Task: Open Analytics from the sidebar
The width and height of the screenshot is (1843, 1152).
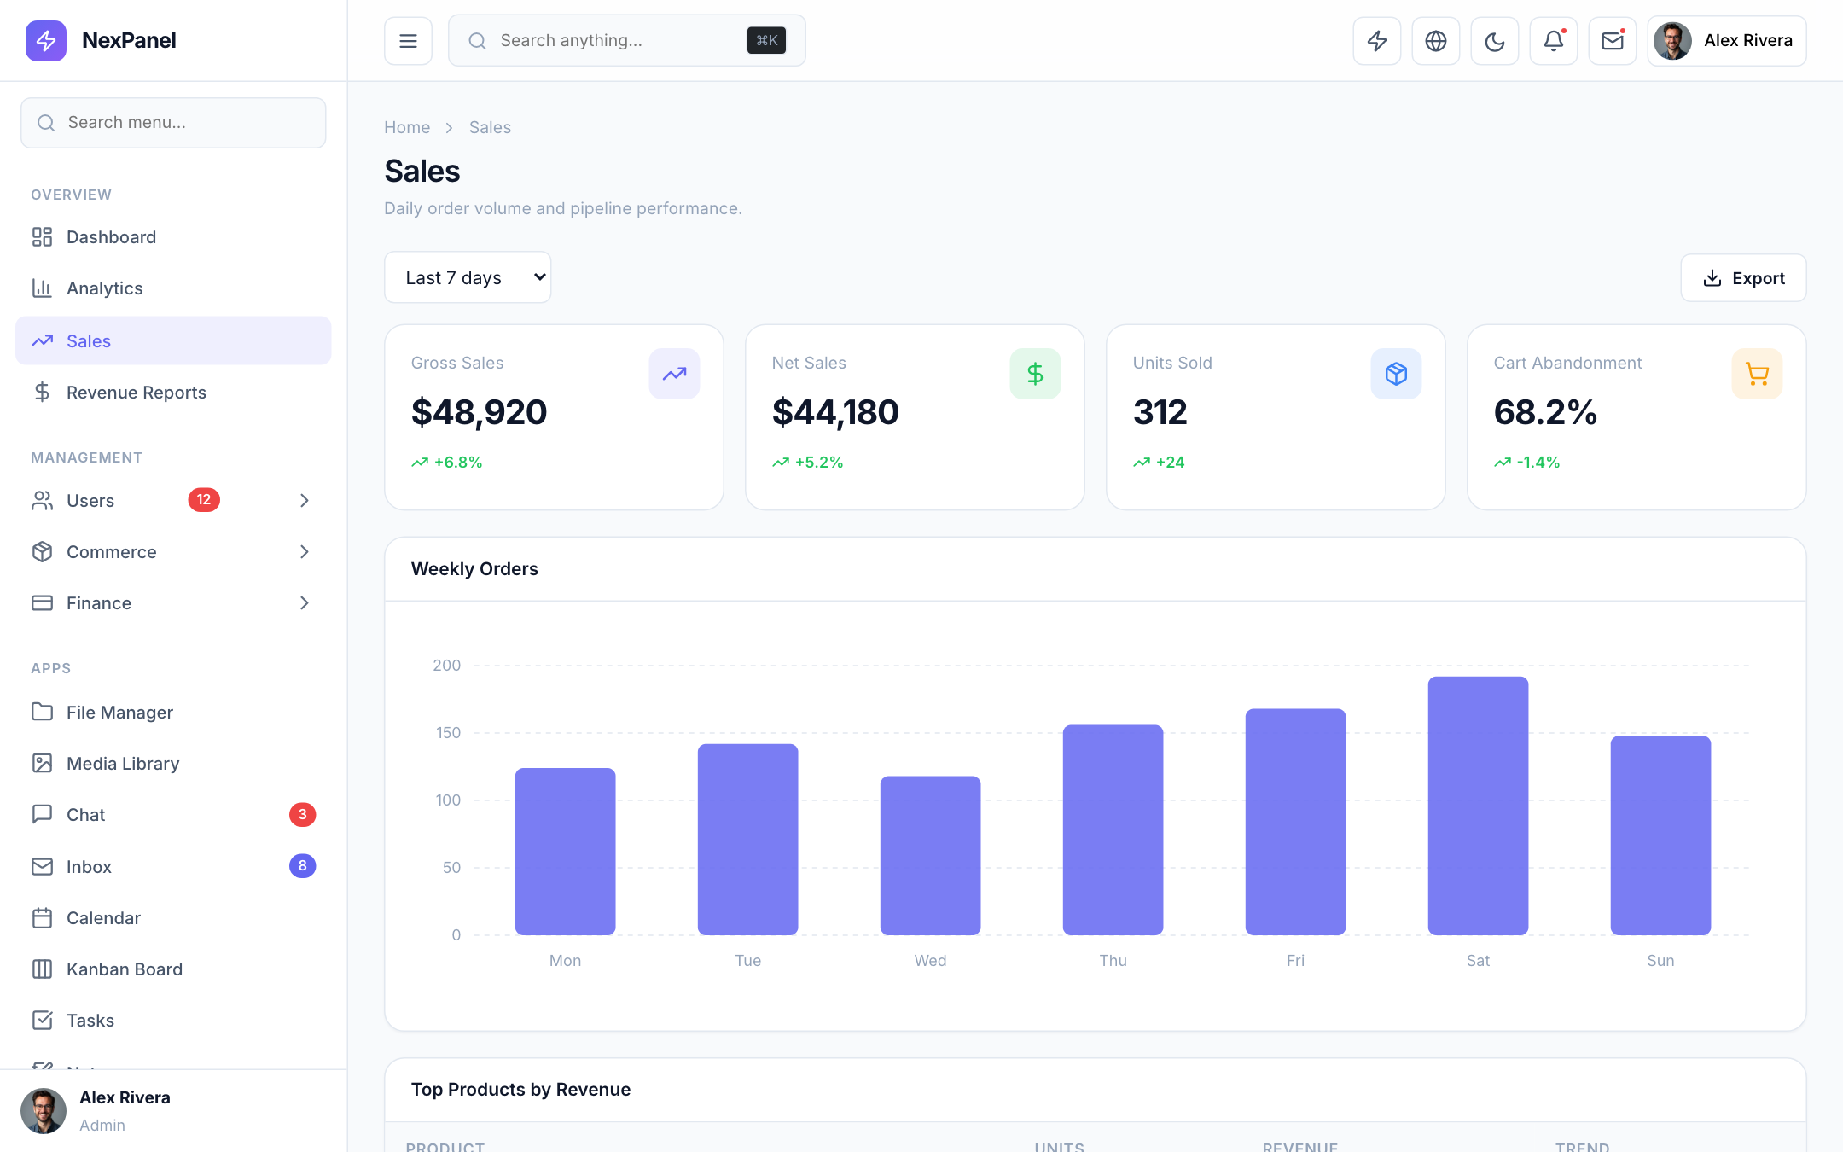Action: (173, 288)
